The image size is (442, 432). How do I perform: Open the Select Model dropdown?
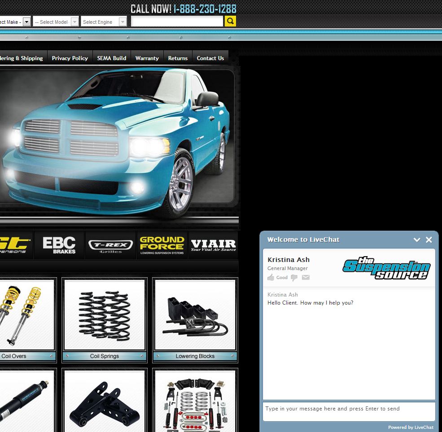tap(56, 22)
